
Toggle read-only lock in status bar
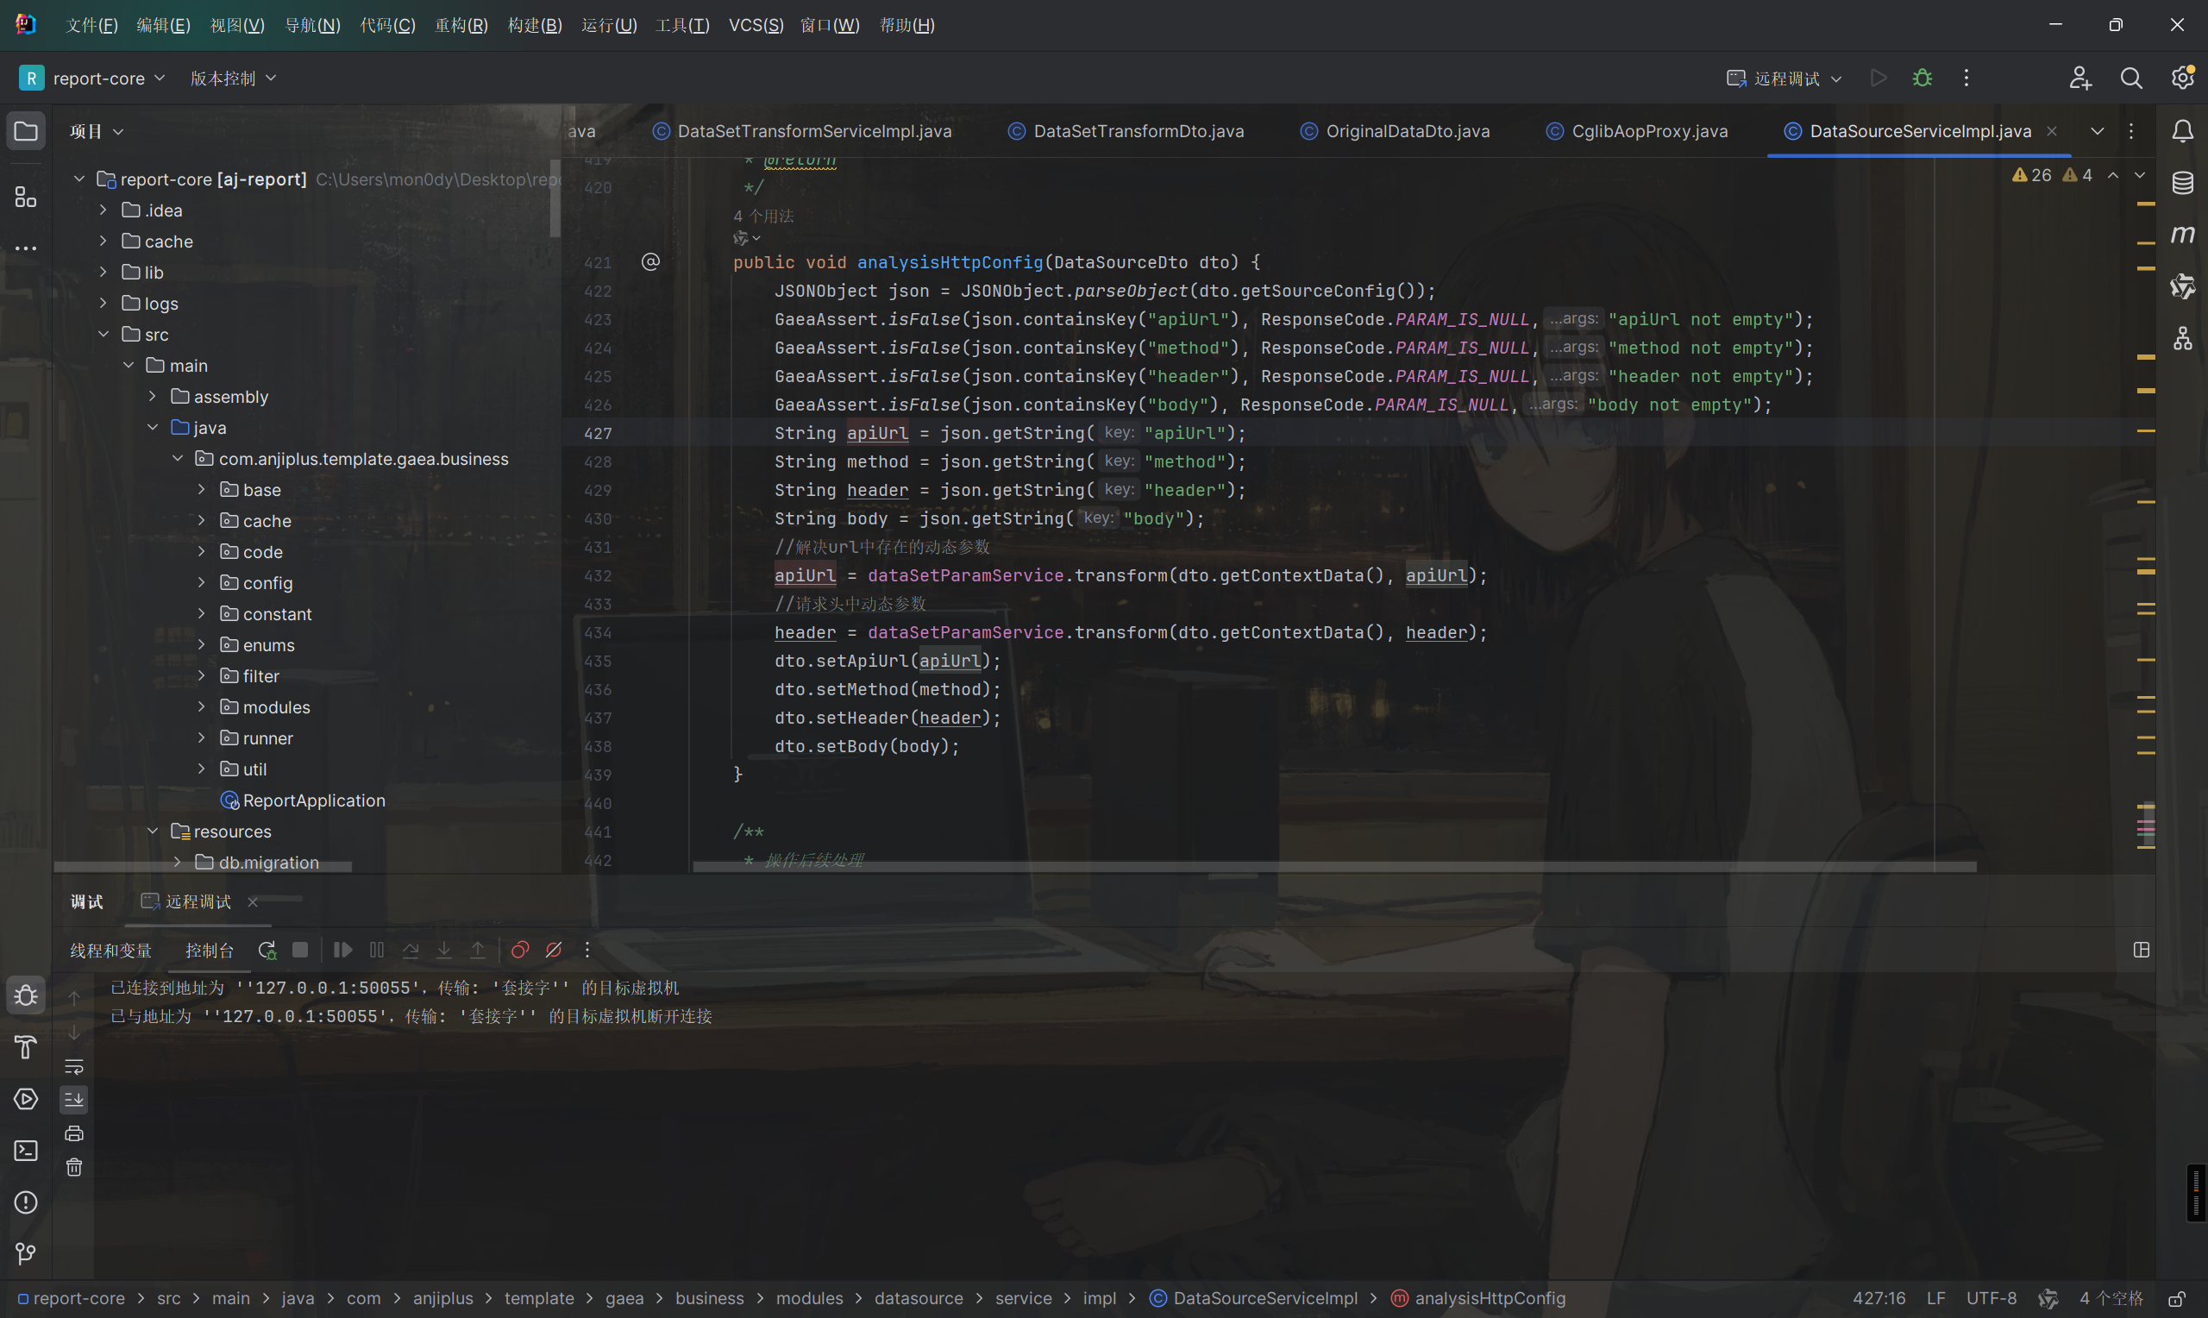click(x=2177, y=1298)
